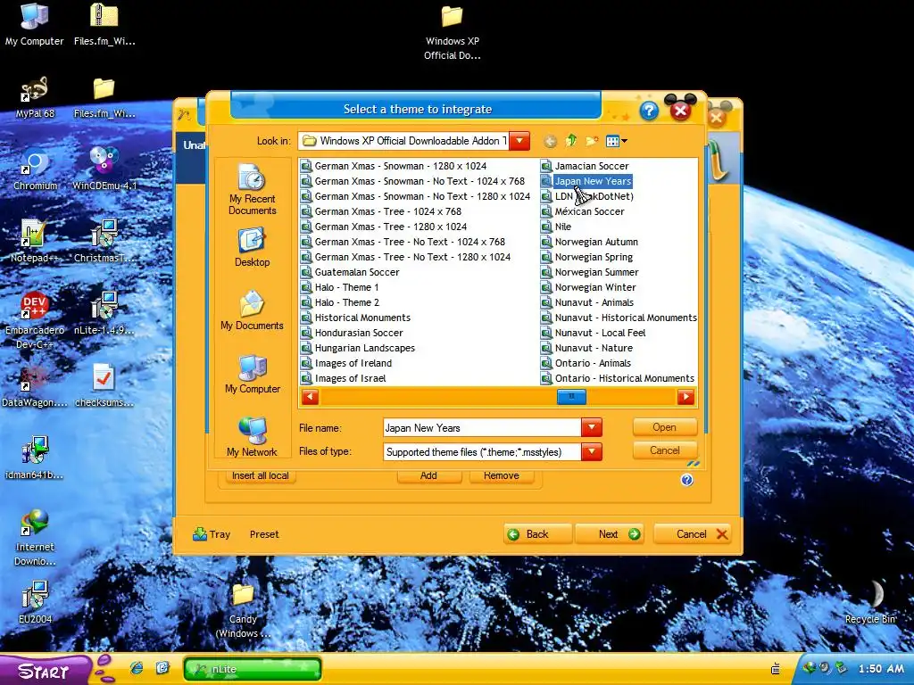
Task: Open the Views menu icon
Action: tap(616, 141)
